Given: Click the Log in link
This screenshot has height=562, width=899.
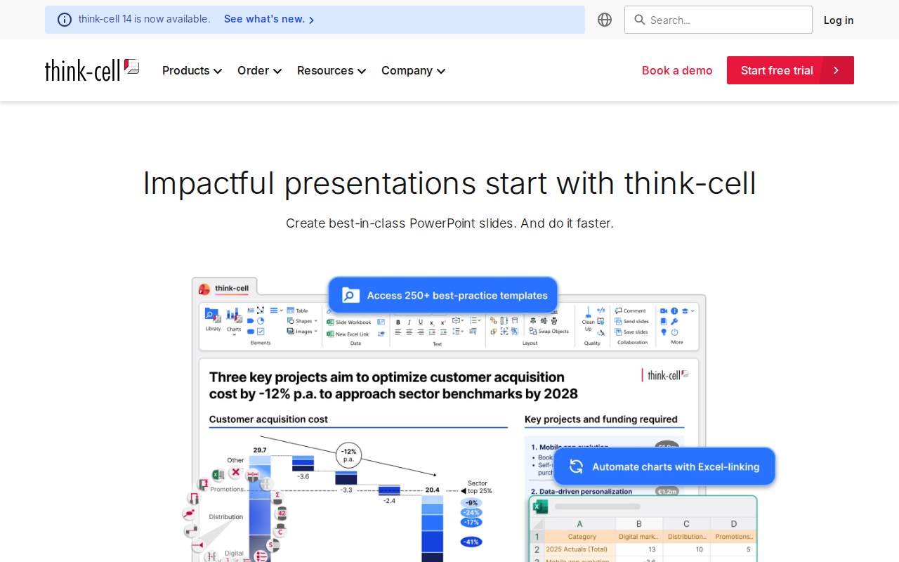Looking at the screenshot, I should click(x=839, y=20).
